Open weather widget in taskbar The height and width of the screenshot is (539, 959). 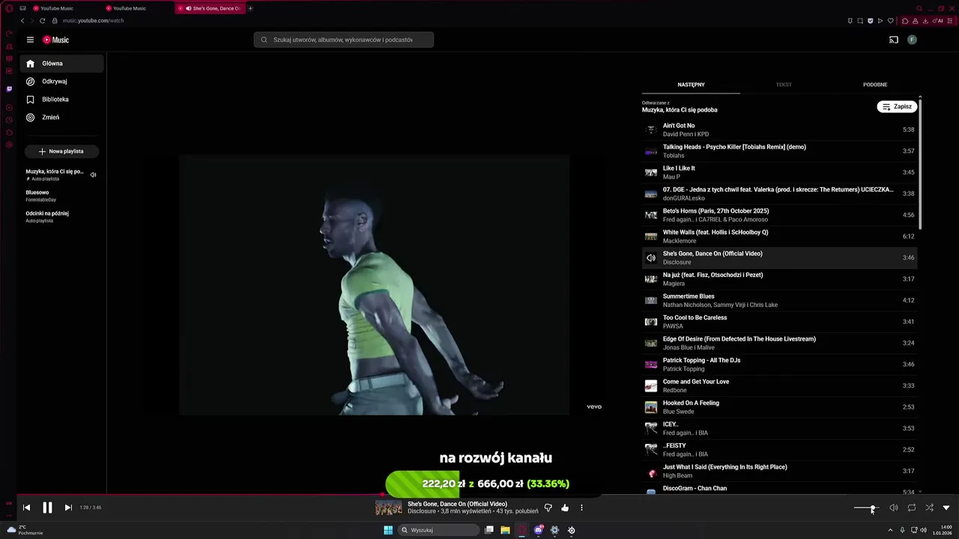pos(25,530)
